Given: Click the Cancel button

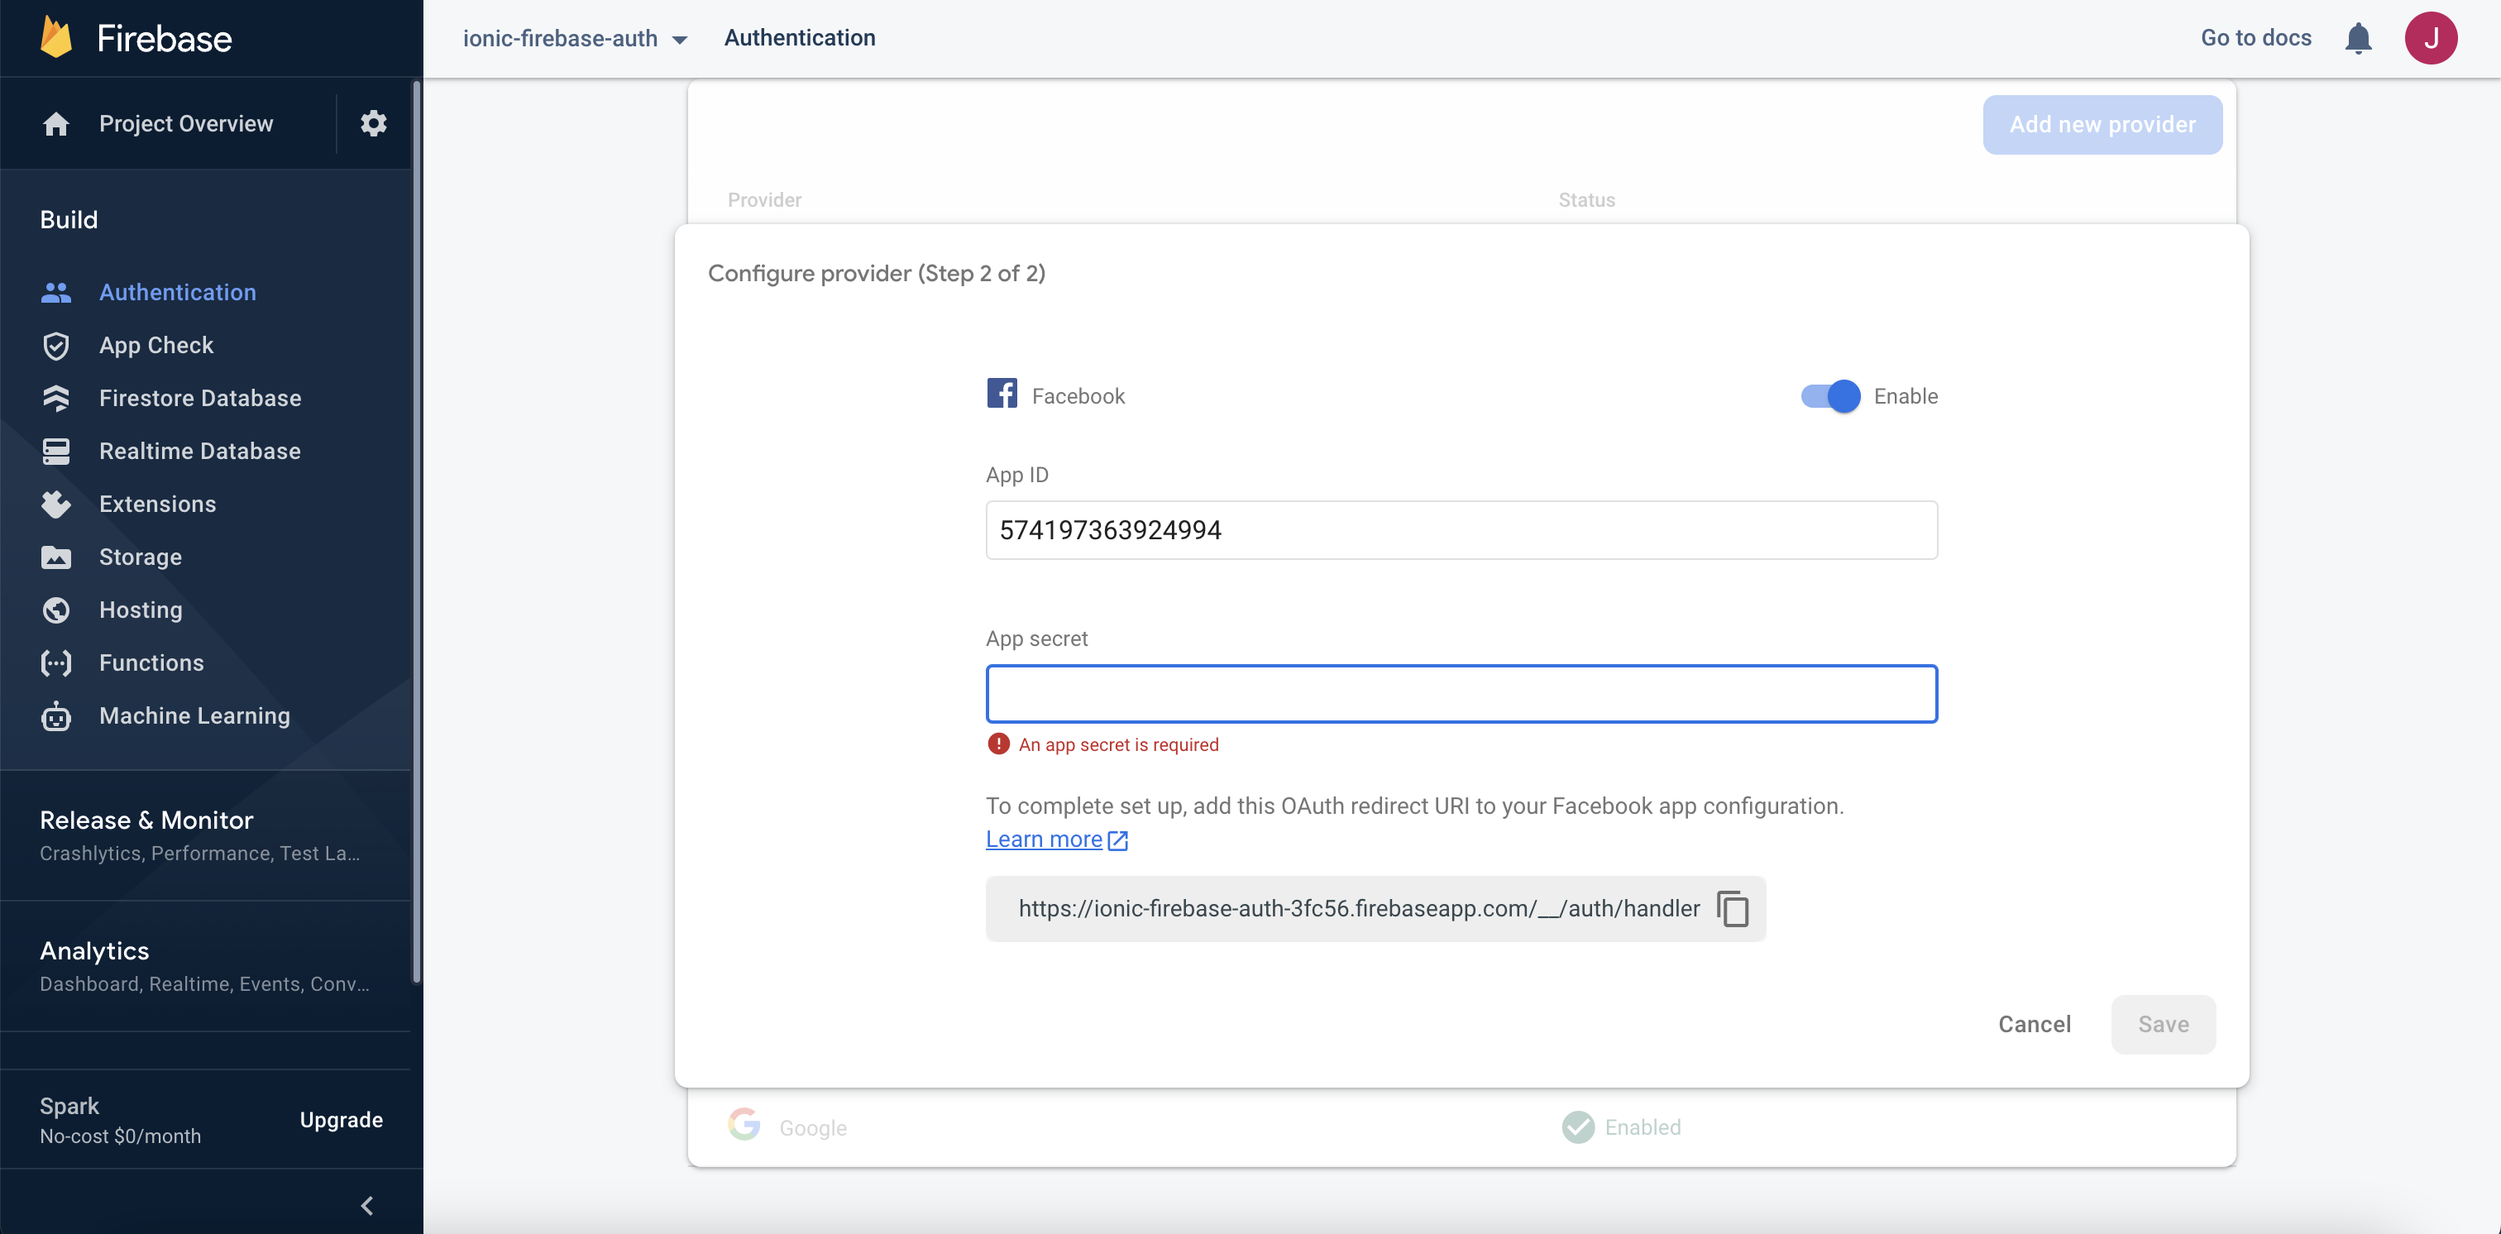Looking at the screenshot, I should pos(2034,1024).
